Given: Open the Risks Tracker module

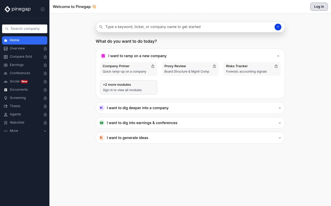Looking at the screenshot, I should pyautogui.click(x=252, y=69).
